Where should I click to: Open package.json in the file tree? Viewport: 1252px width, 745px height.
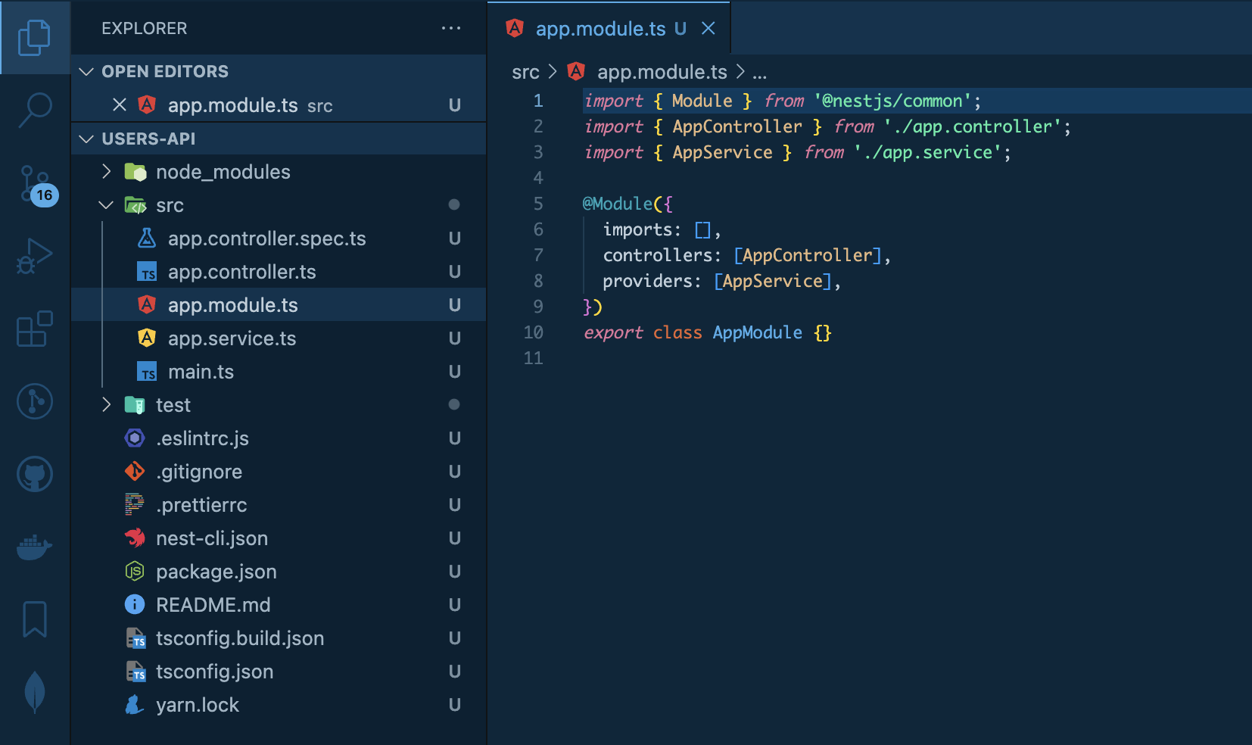[216, 572]
